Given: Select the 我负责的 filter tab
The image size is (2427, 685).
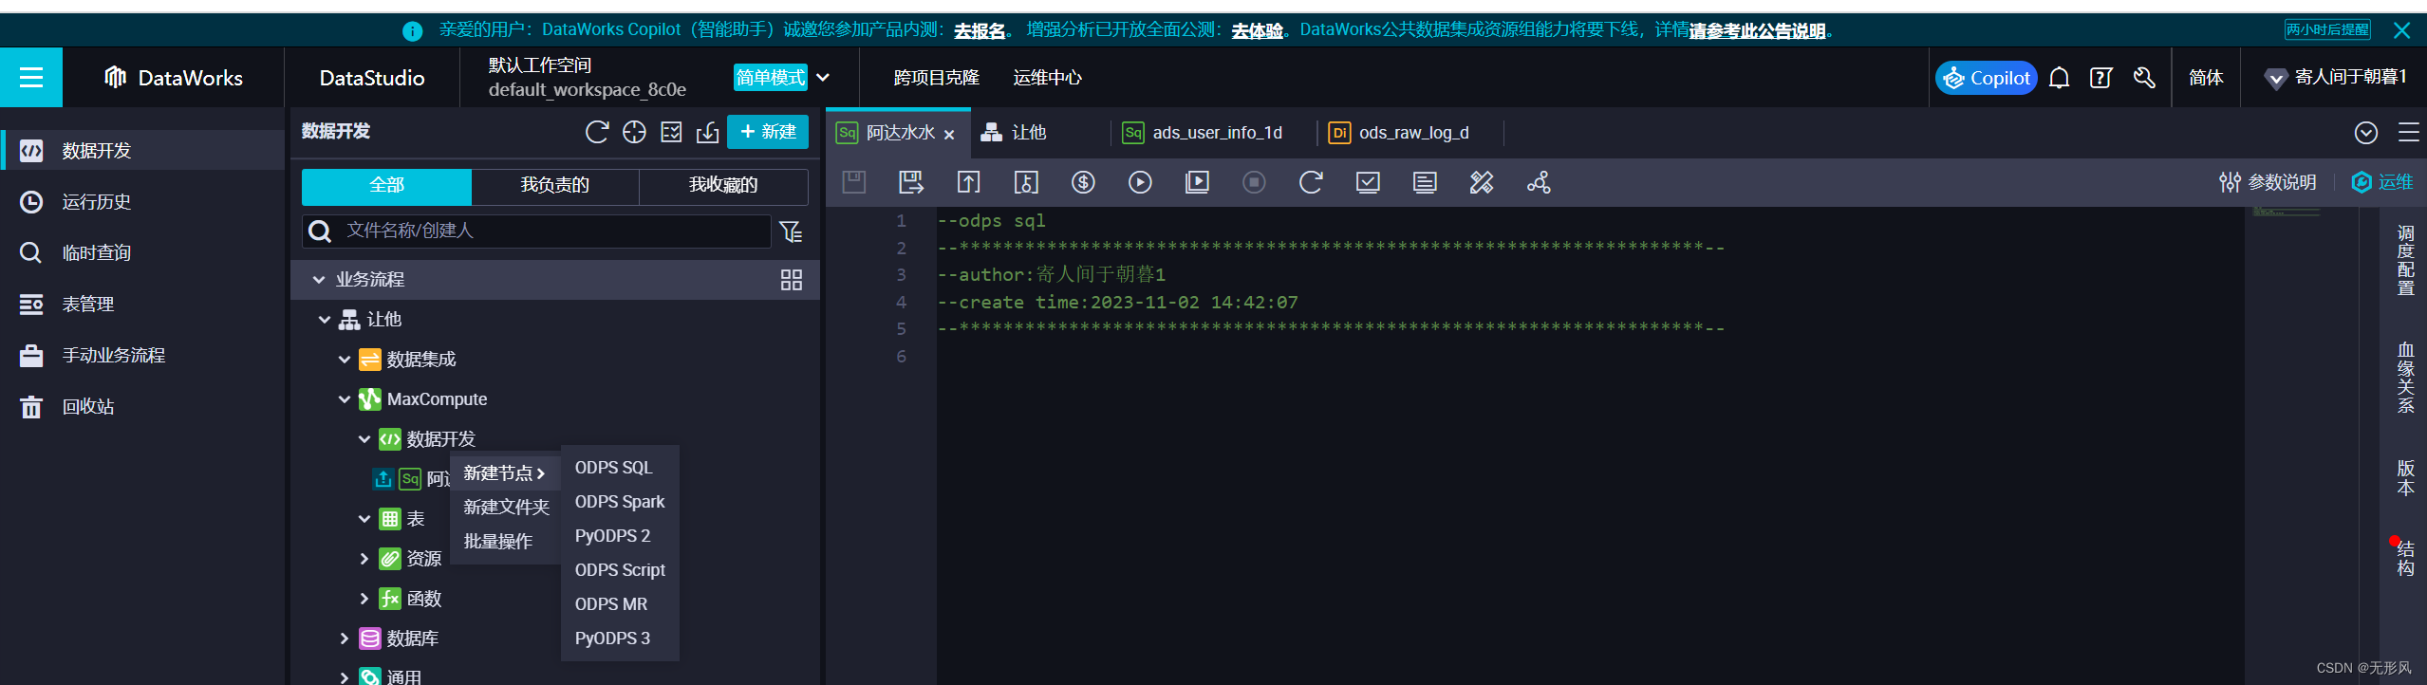Looking at the screenshot, I should pyautogui.click(x=555, y=186).
